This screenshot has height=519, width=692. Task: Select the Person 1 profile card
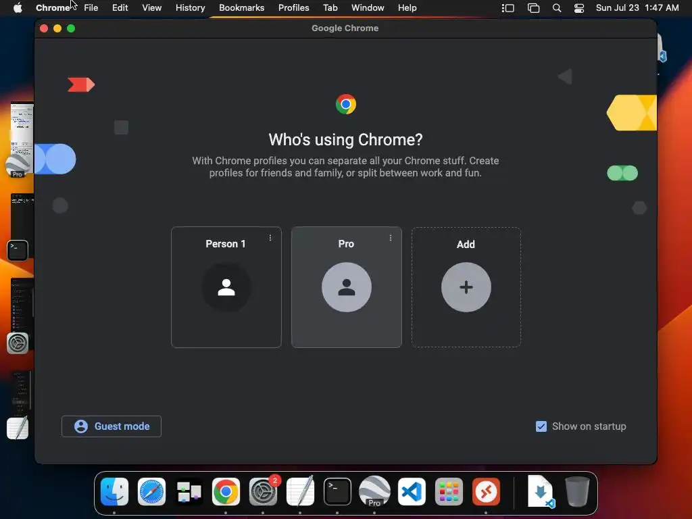click(226, 287)
